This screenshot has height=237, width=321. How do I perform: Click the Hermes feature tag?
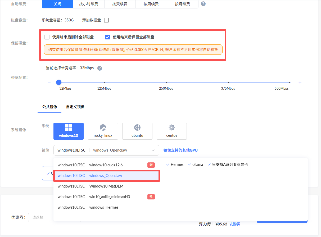tap(175, 165)
